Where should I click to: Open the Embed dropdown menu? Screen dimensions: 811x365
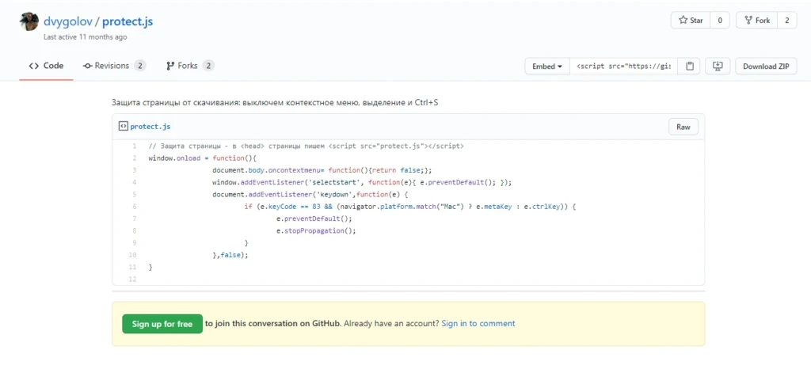[x=547, y=67]
